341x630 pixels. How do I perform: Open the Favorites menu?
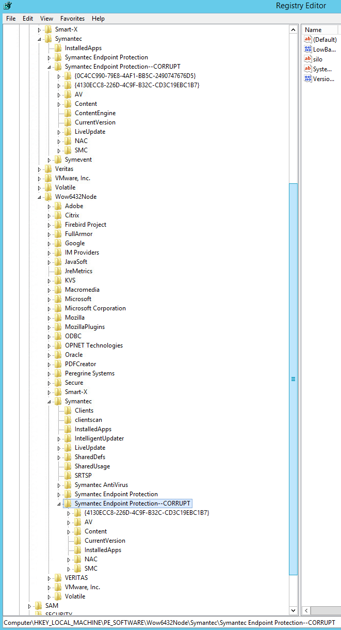point(72,19)
